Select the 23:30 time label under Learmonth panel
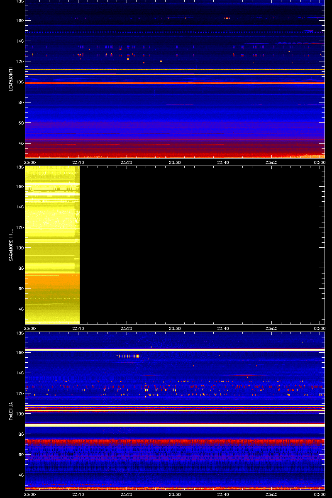The height and width of the screenshot is (498, 332). [x=175, y=163]
